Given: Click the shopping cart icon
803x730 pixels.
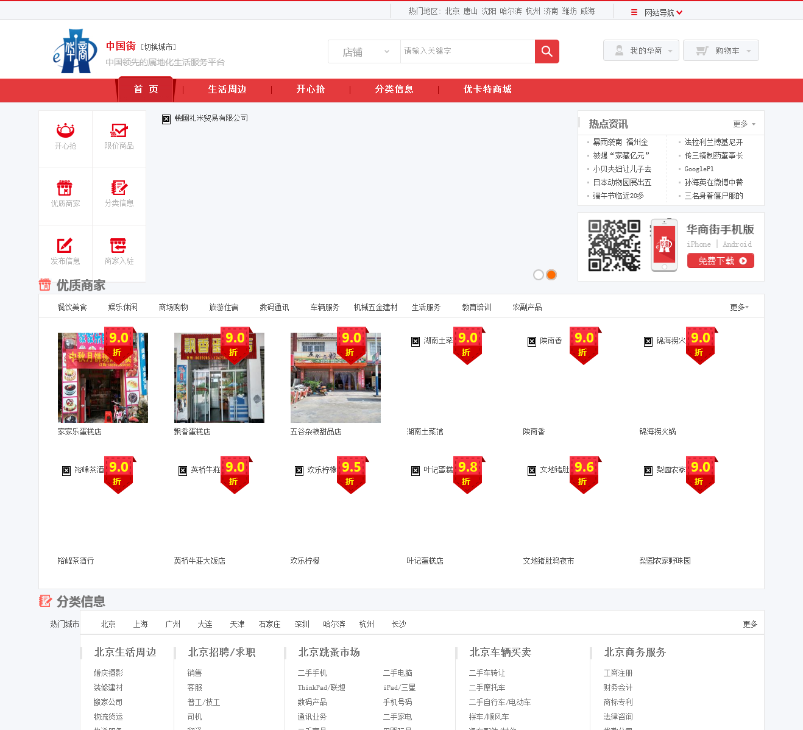Looking at the screenshot, I should (702, 51).
